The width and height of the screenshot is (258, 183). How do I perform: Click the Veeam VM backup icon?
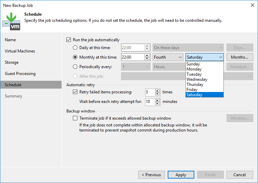(11, 21)
